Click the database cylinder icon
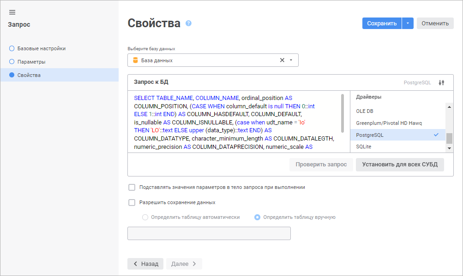This screenshot has height=276, width=463. click(x=135, y=60)
